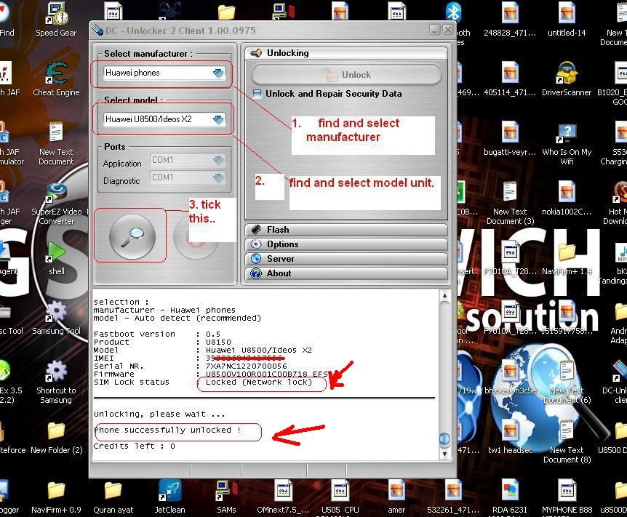This screenshot has width=627, height=517.
Task: Open Who Is On My Wifi shortcut
Action: (x=567, y=143)
